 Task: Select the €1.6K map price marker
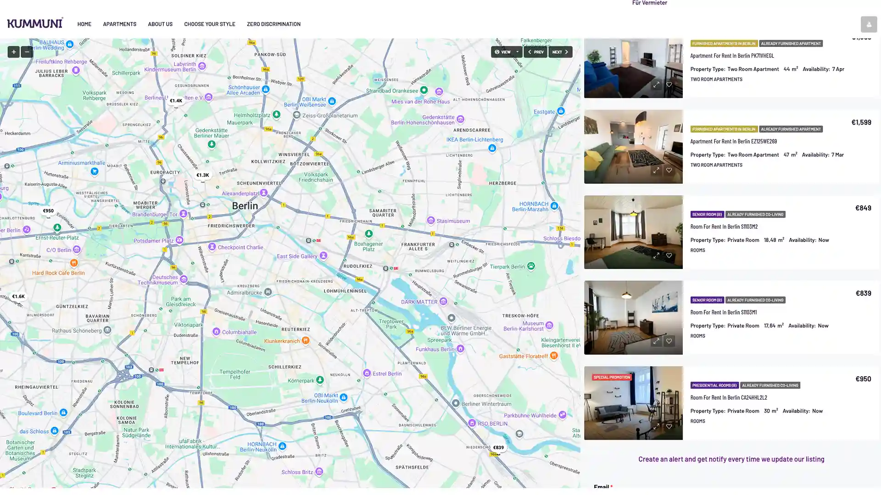(x=18, y=297)
